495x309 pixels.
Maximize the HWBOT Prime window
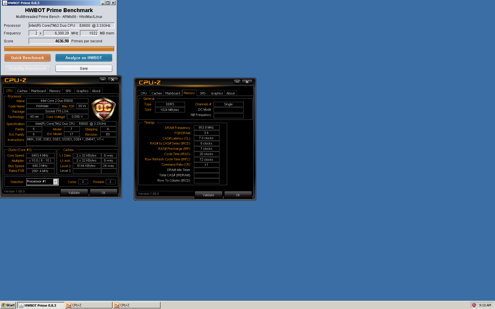[x=108, y=3]
